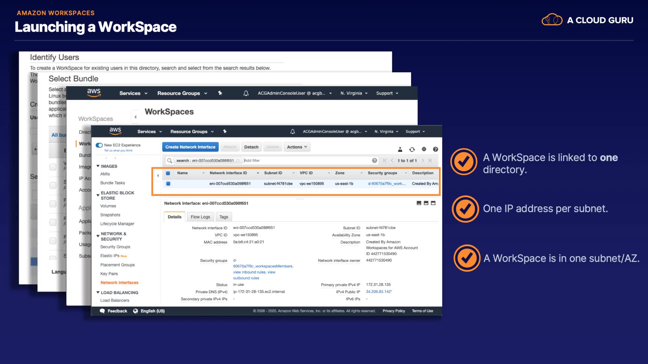Open help question mark at toolbar right
Image resolution: width=648 pixels, height=364 pixels.
click(435, 149)
